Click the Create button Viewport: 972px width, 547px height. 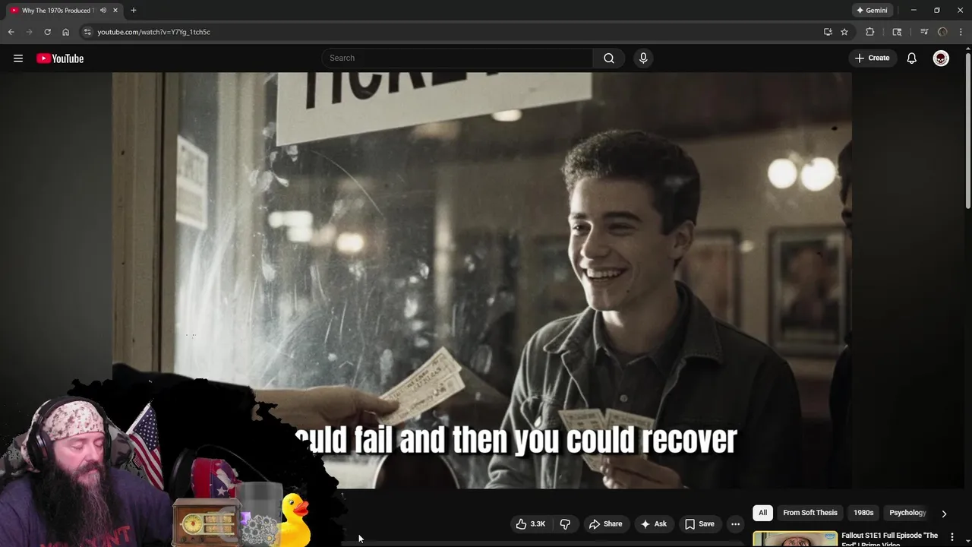(872, 58)
